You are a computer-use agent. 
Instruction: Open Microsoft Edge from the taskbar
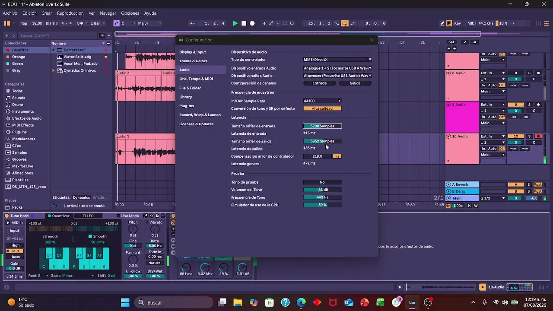(301, 302)
